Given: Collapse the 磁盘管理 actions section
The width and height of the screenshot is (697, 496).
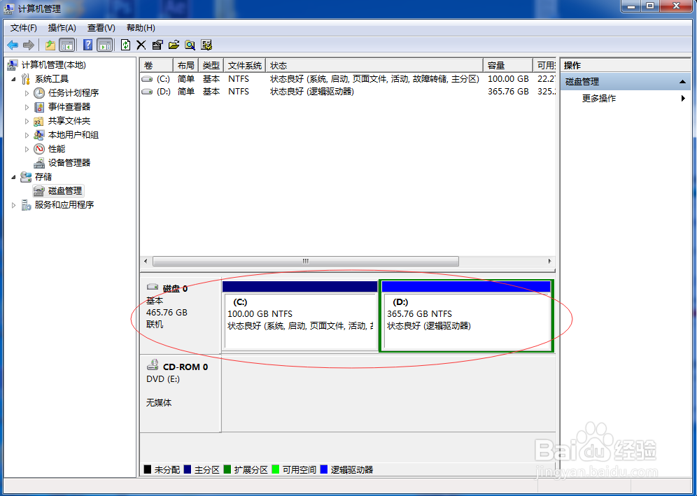Looking at the screenshot, I should pos(682,82).
